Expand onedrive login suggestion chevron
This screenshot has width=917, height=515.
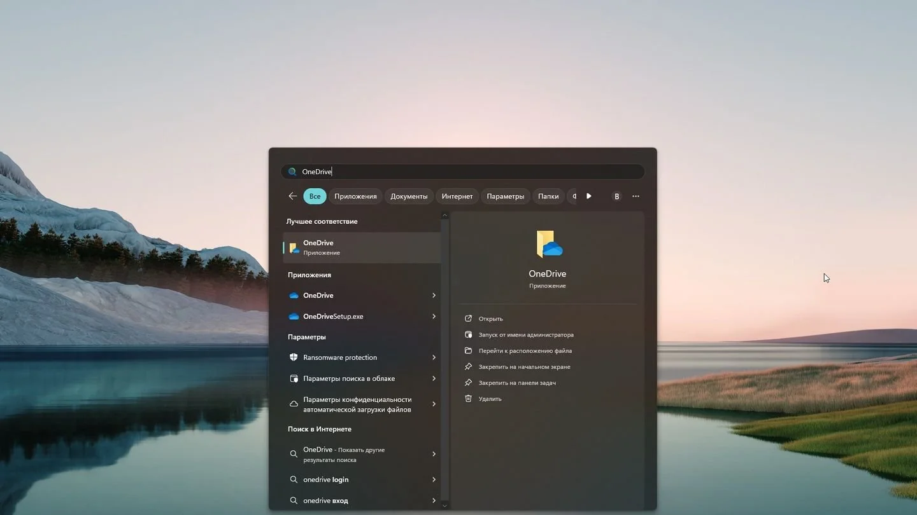pos(434,479)
